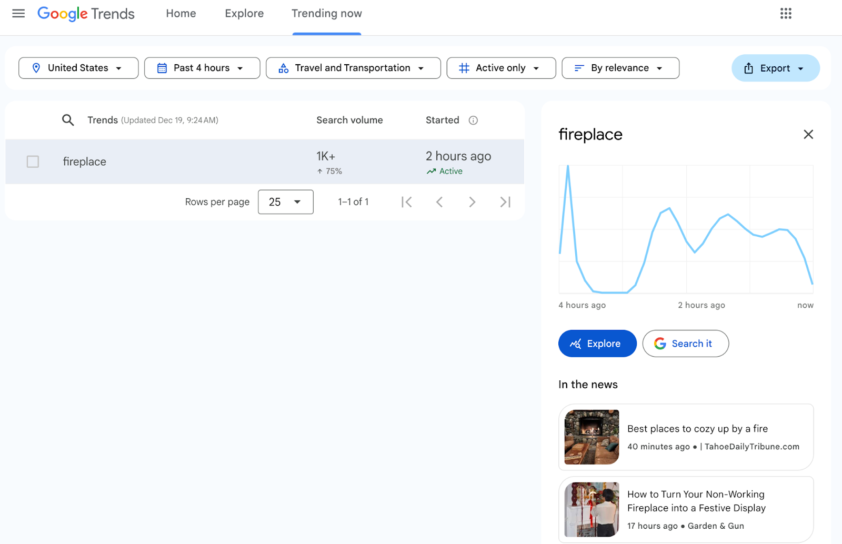Screen dimensions: 842x544
Task: Click the In the news heading
Action: pos(588,385)
